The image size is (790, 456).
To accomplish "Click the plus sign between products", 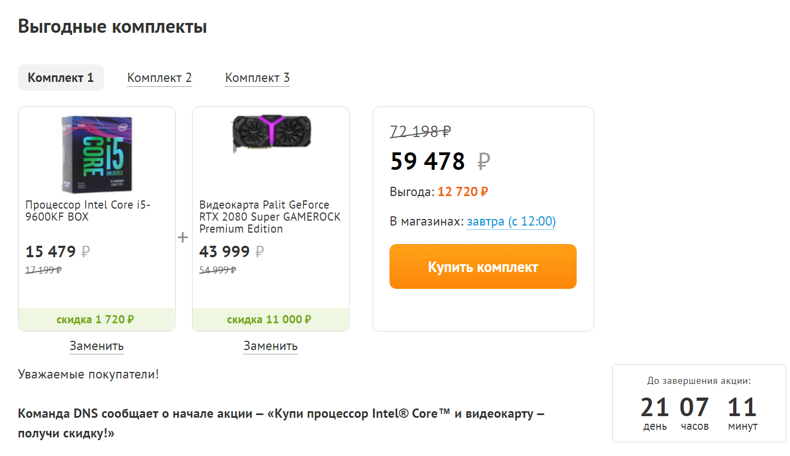I will (x=183, y=238).
